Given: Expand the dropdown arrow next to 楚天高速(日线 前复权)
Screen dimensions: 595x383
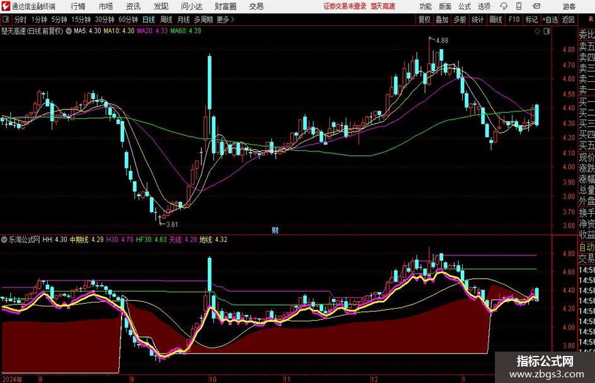Looking at the screenshot, I should coord(69,31).
